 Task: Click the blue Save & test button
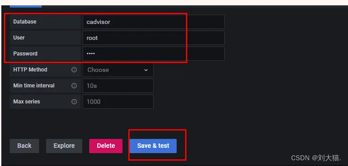[x=153, y=146]
